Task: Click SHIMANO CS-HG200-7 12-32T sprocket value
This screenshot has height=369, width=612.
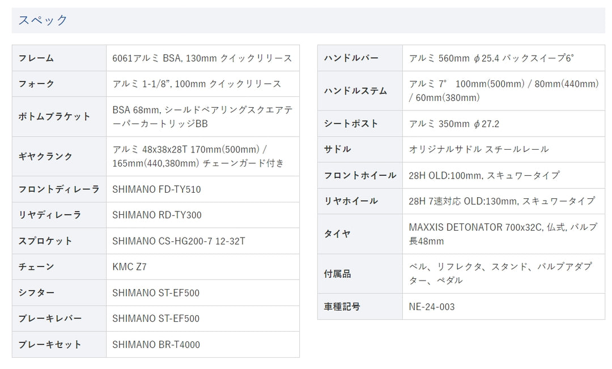Action: click(178, 241)
